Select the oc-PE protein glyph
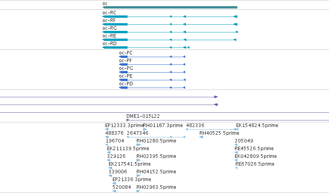Screen dimensions: 329x193 tap(152, 80)
